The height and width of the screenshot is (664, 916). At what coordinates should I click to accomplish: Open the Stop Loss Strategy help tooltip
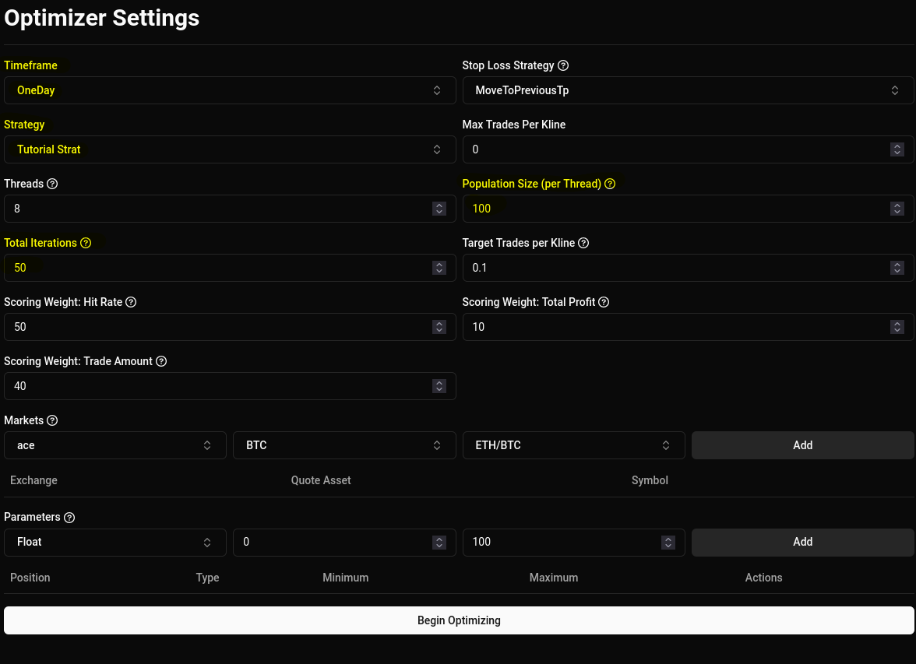tap(563, 65)
